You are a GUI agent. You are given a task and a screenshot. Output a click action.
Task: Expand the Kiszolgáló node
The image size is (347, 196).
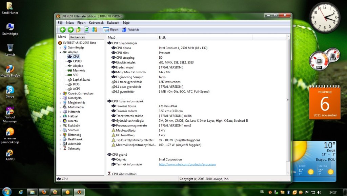[x=60, y=98]
